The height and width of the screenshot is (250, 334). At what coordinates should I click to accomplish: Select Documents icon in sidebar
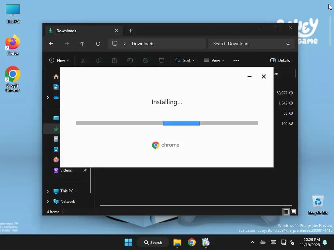coord(56,139)
